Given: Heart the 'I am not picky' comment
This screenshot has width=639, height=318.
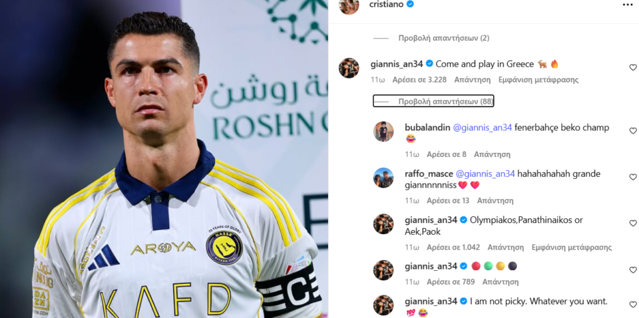Looking at the screenshot, I should (x=633, y=305).
